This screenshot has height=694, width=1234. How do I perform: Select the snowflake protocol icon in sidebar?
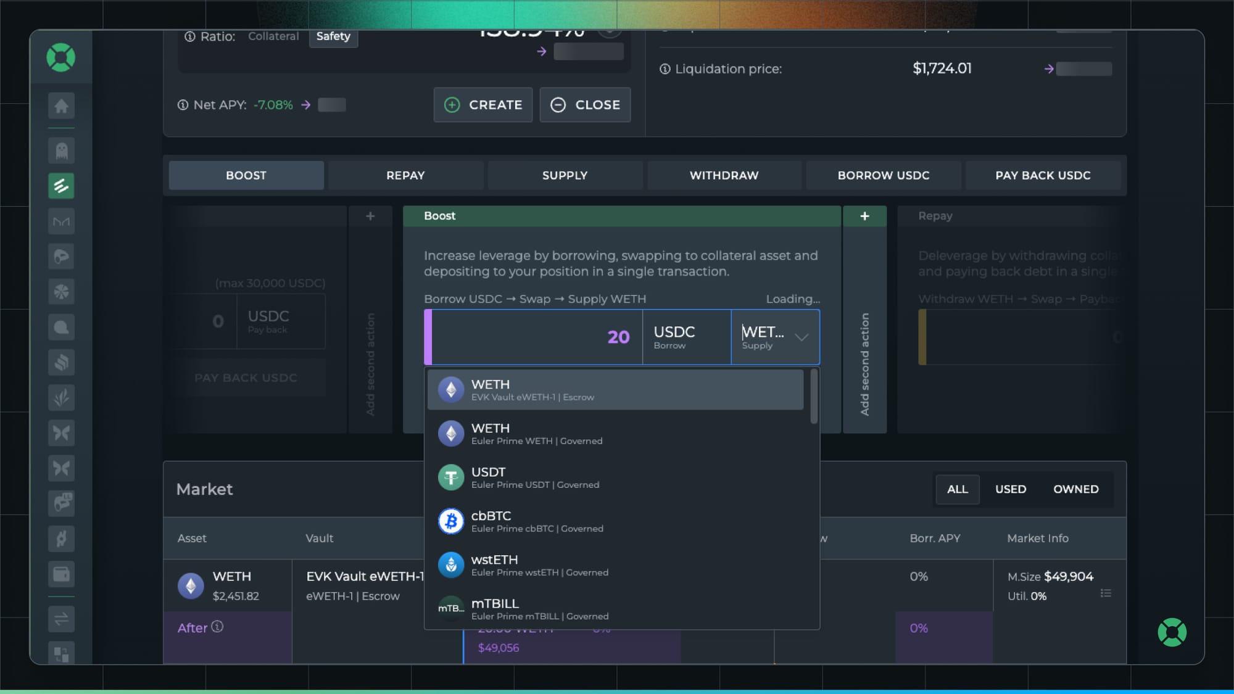pos(61,291)
